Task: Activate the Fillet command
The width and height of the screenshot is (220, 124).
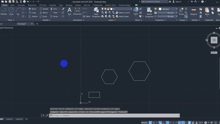Action: [x=54, y=13]
